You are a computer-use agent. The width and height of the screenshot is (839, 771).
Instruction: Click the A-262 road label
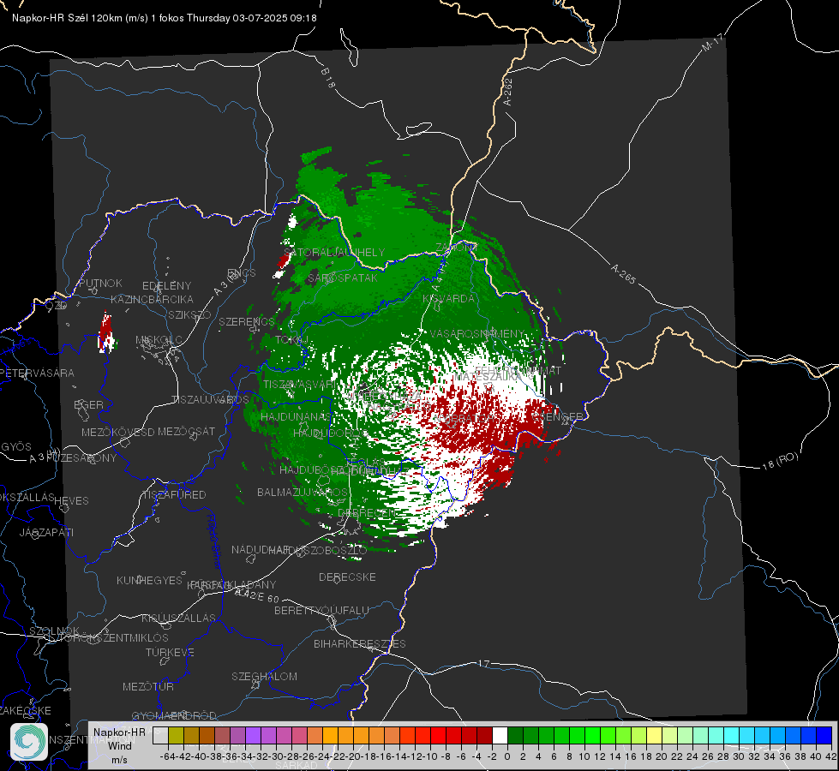[x=508, y=92]
